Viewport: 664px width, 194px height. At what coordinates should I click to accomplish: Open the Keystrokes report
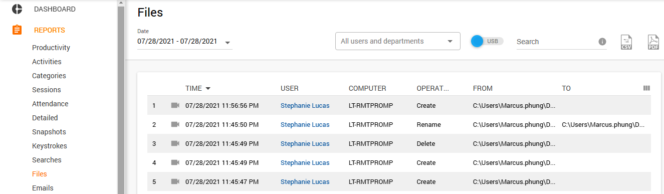(x=50, y=146)
